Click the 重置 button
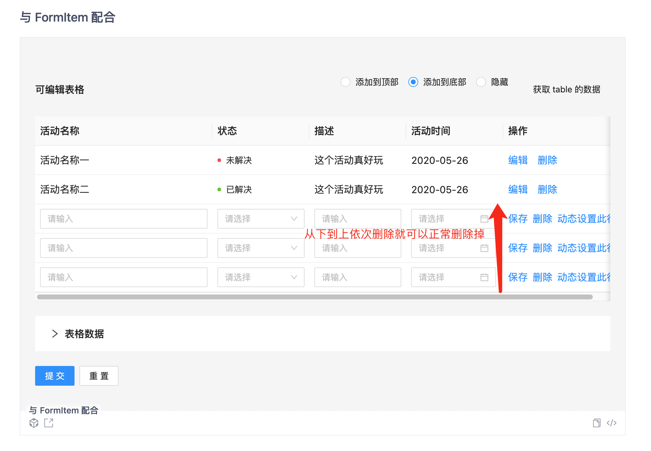The image size is (651, 451). tap(99, 376)
